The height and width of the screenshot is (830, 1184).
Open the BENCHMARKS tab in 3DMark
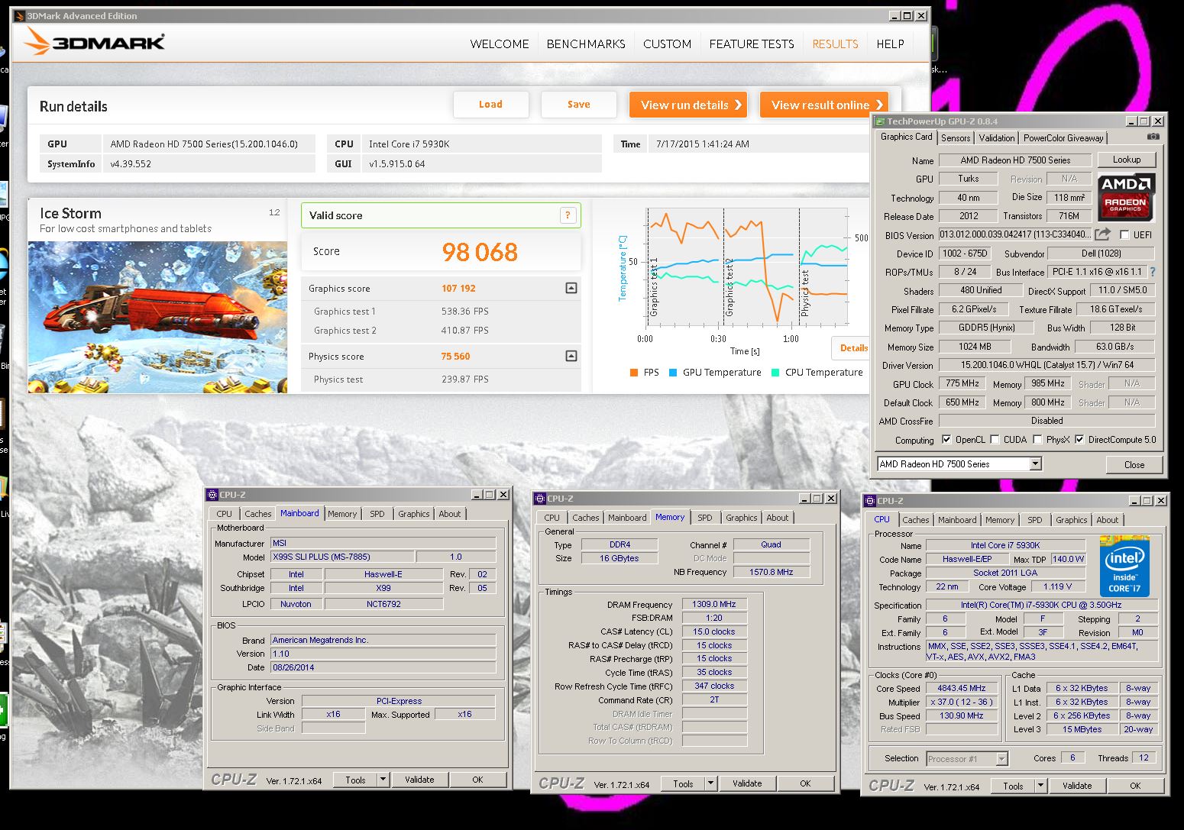point(586,44)
